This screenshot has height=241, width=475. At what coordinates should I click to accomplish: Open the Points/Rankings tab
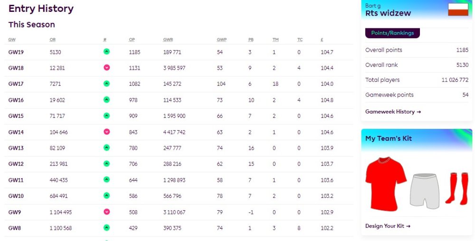click(392, 33)
